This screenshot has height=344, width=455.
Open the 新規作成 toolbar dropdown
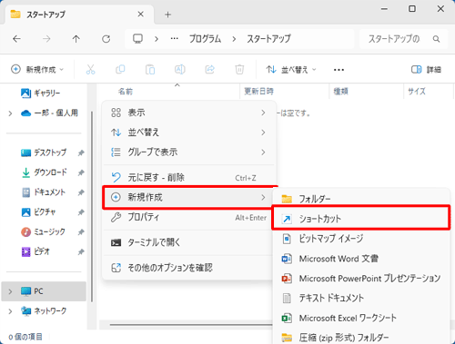point(37,70)
